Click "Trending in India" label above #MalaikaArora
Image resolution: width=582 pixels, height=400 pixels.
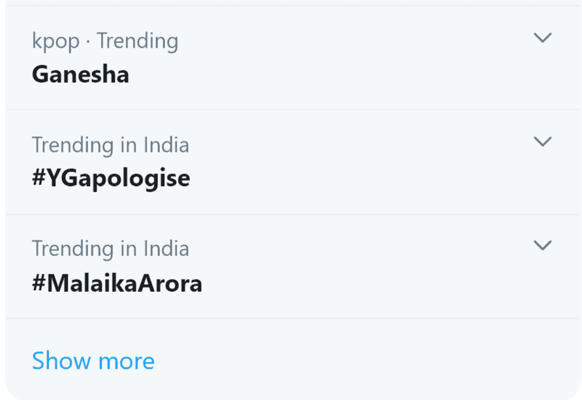click(110, 249)
